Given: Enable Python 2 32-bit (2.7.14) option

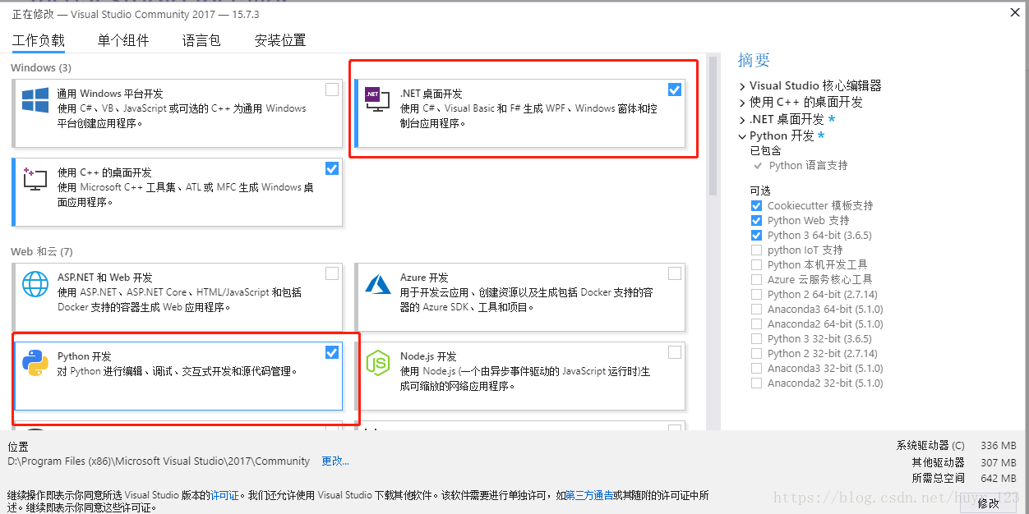Looking at the screenshot, I should click(x=756, y=353).
